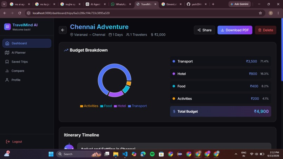Bookmark this page with the star icon

click(260, 13)
